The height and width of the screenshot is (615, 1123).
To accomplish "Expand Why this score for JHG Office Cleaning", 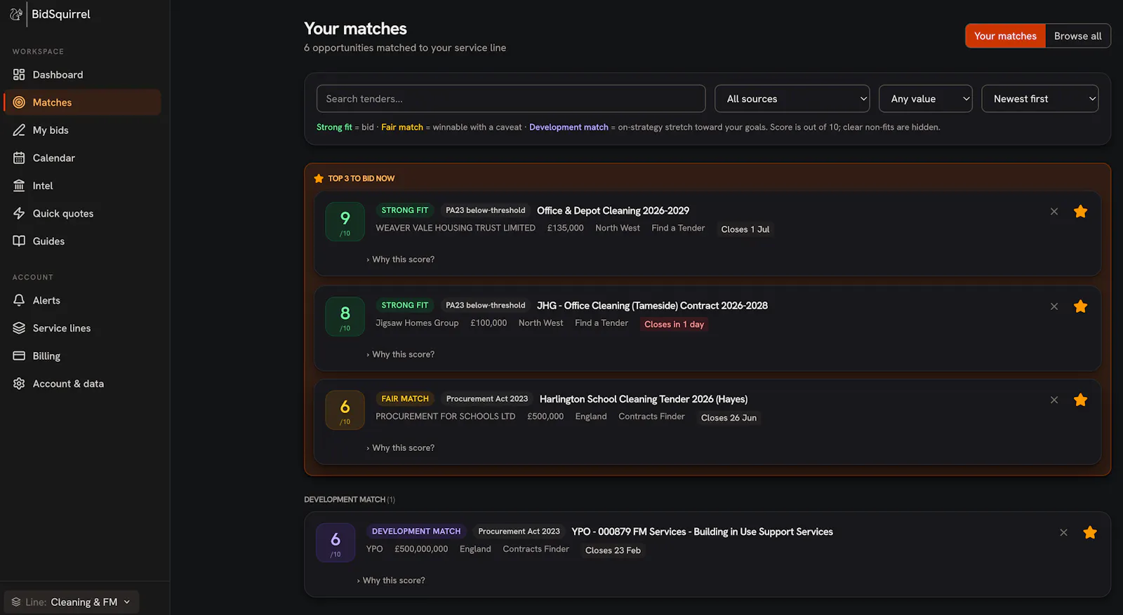I will click(x=401, y=354).
